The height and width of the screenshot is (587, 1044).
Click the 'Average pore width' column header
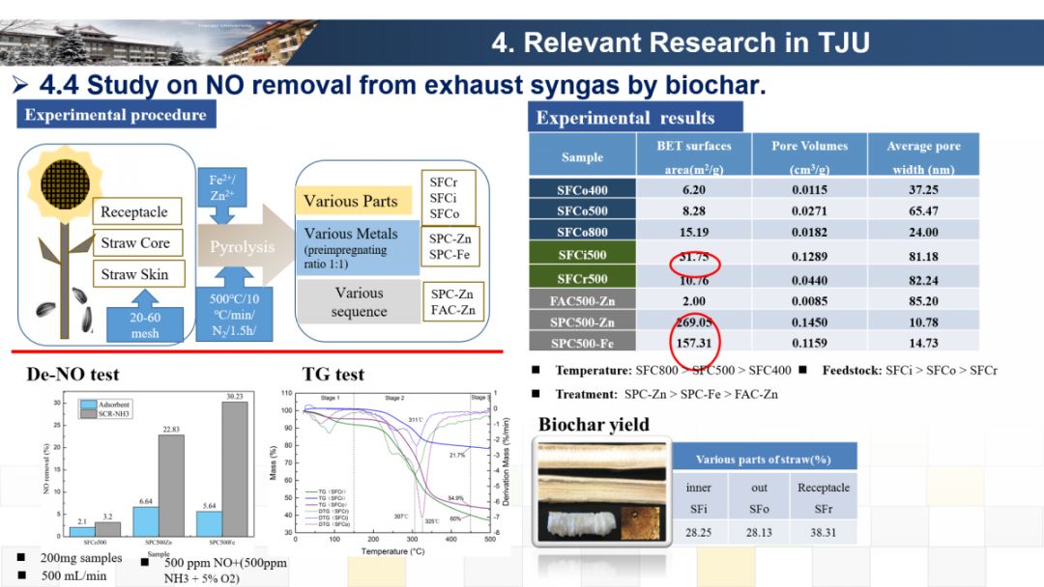[923, 157]
